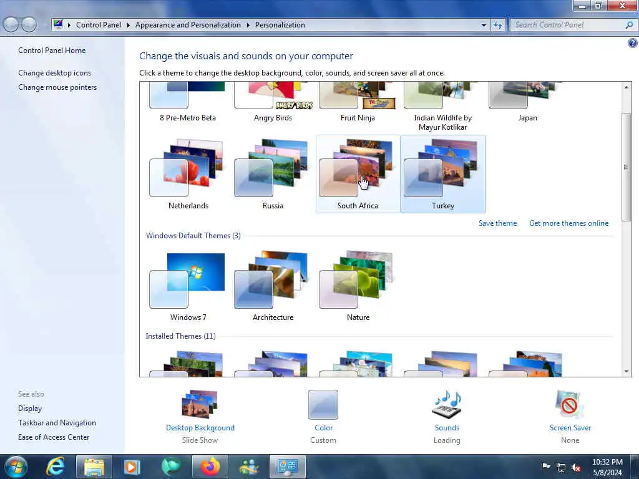This screenshot has width=639, height=479.
Task: Click the Screen Saver link text
Action: (x=570, y=428)
